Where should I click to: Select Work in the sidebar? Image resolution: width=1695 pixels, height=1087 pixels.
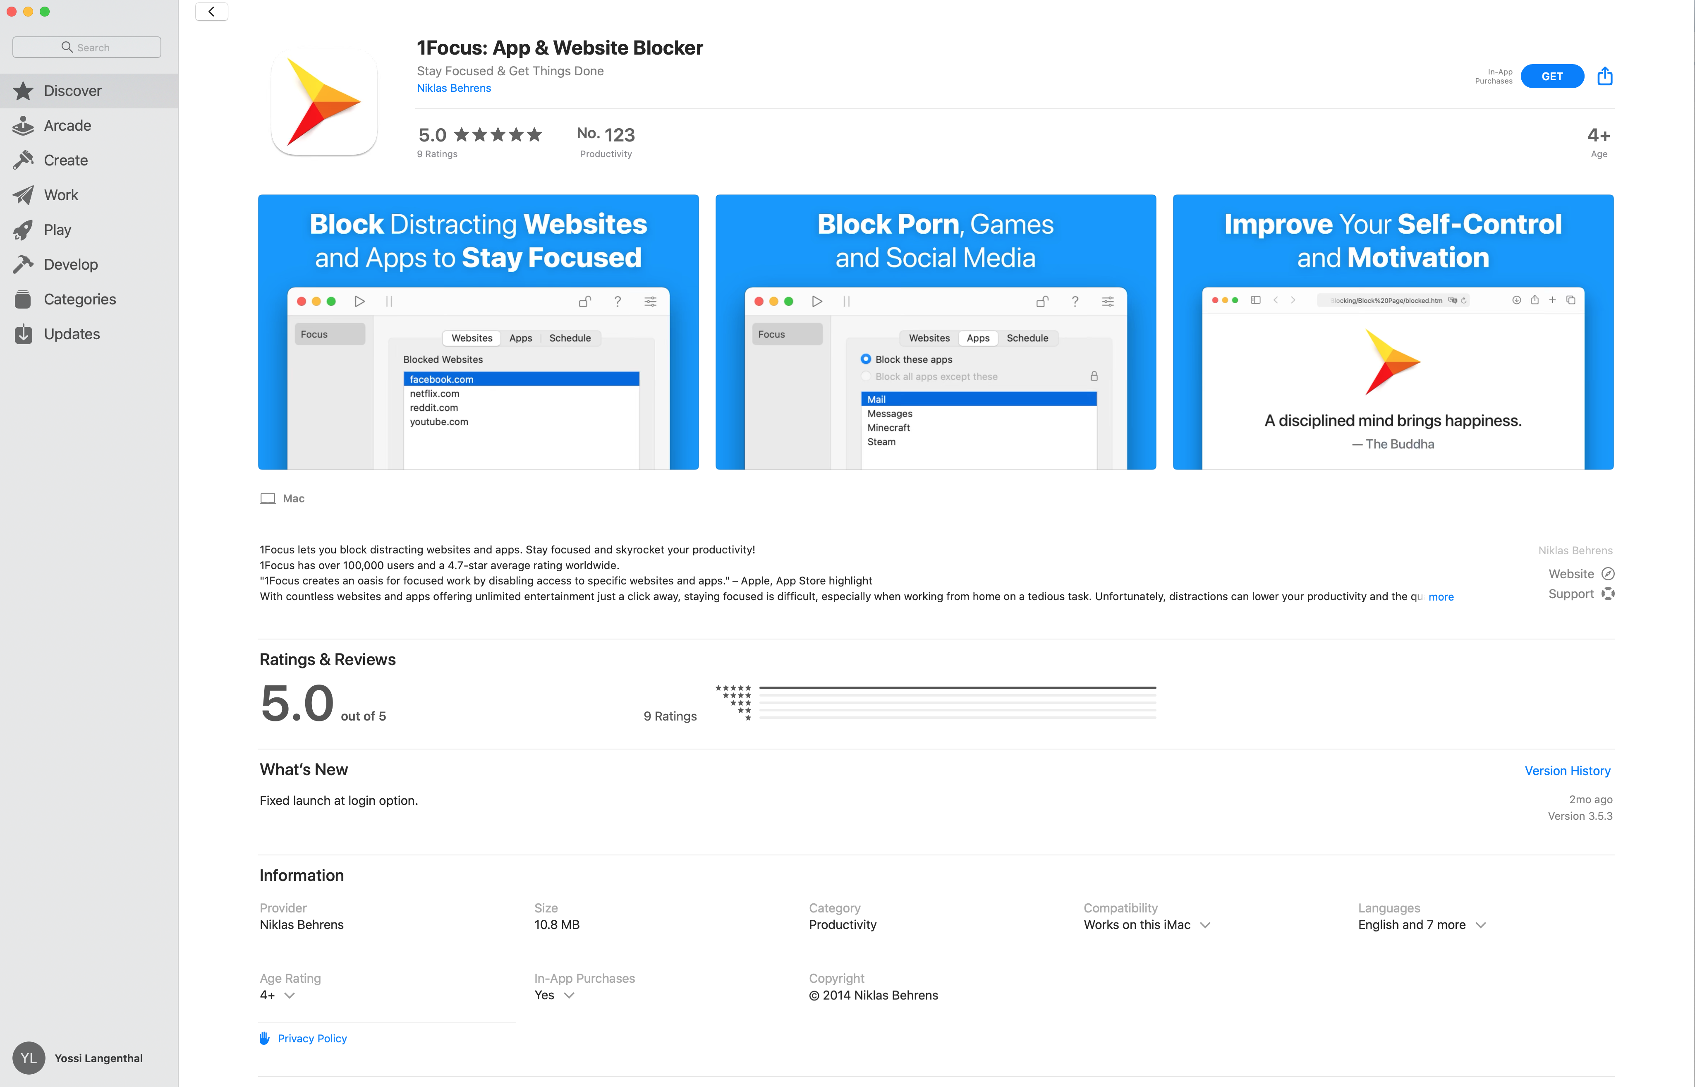pos(61,195)
